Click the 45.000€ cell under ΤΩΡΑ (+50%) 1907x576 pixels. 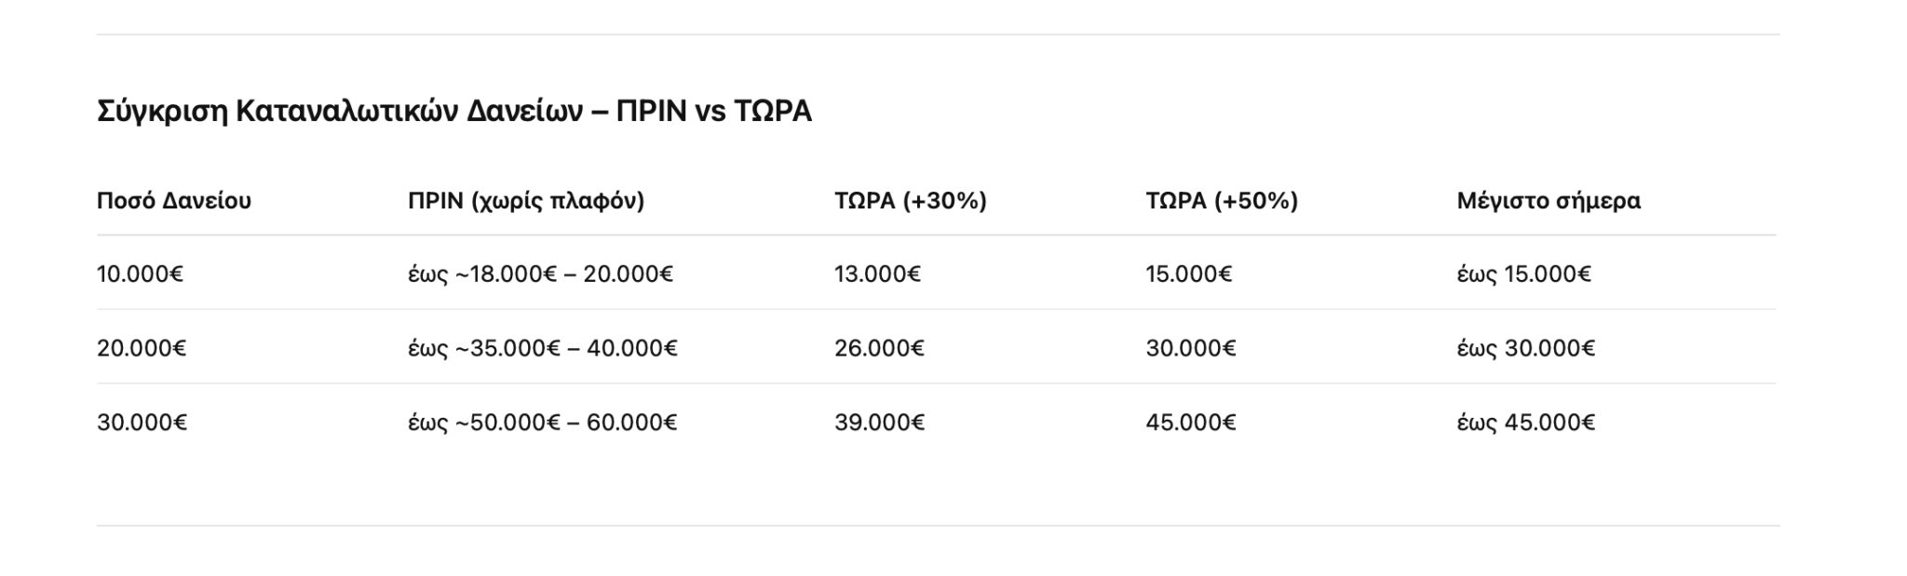click(x=1190, y=422)
